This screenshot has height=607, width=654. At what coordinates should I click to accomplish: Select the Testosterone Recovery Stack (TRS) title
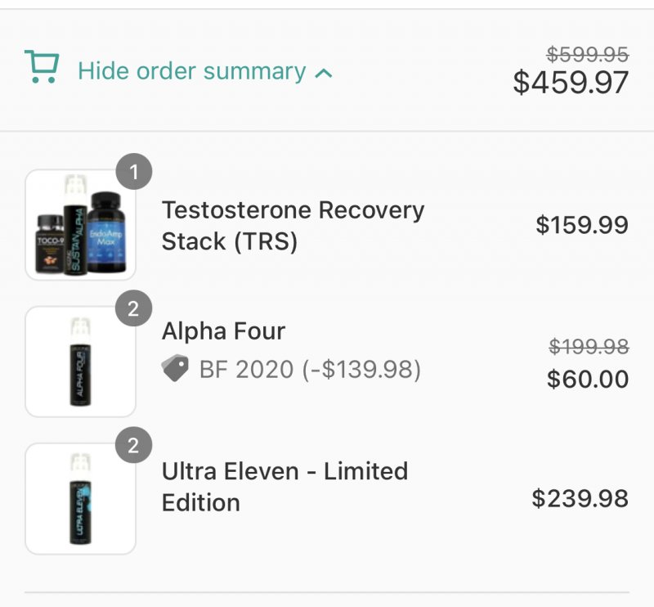coord(293,226)
